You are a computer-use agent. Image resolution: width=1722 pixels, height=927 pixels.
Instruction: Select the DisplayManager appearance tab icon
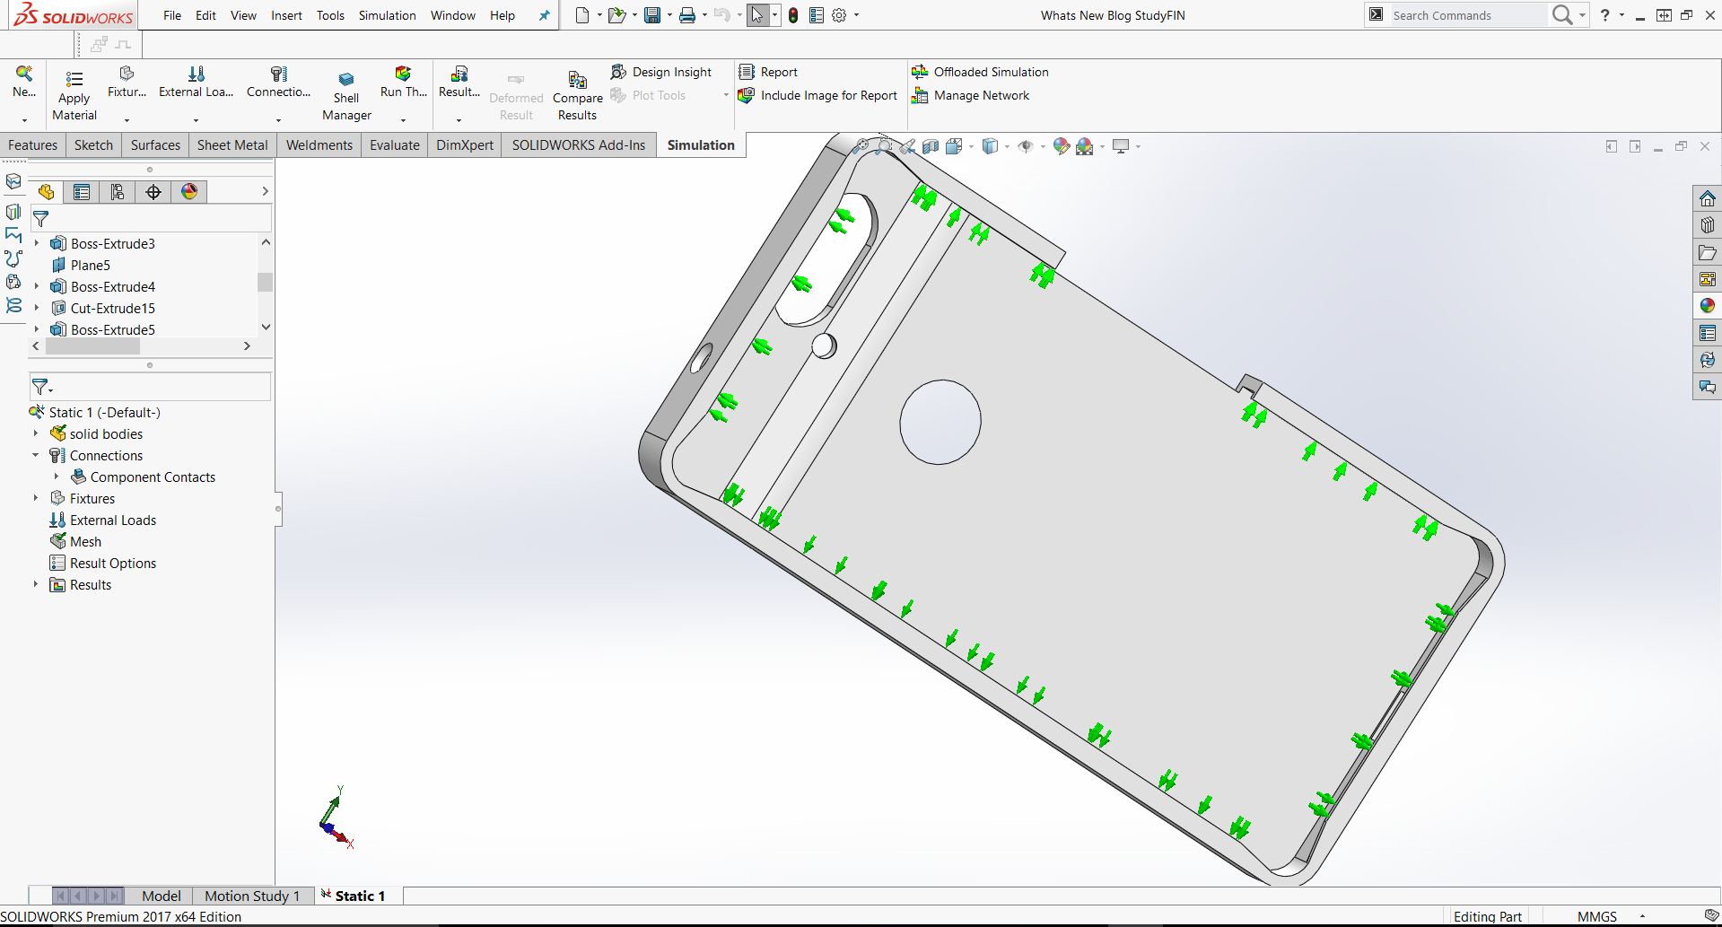(x=189, y=191)
